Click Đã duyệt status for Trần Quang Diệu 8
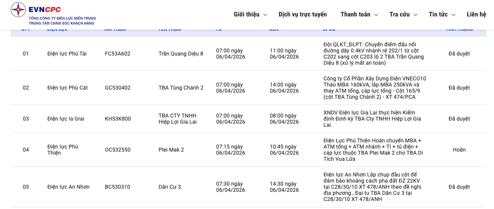 tap(459, 54)
